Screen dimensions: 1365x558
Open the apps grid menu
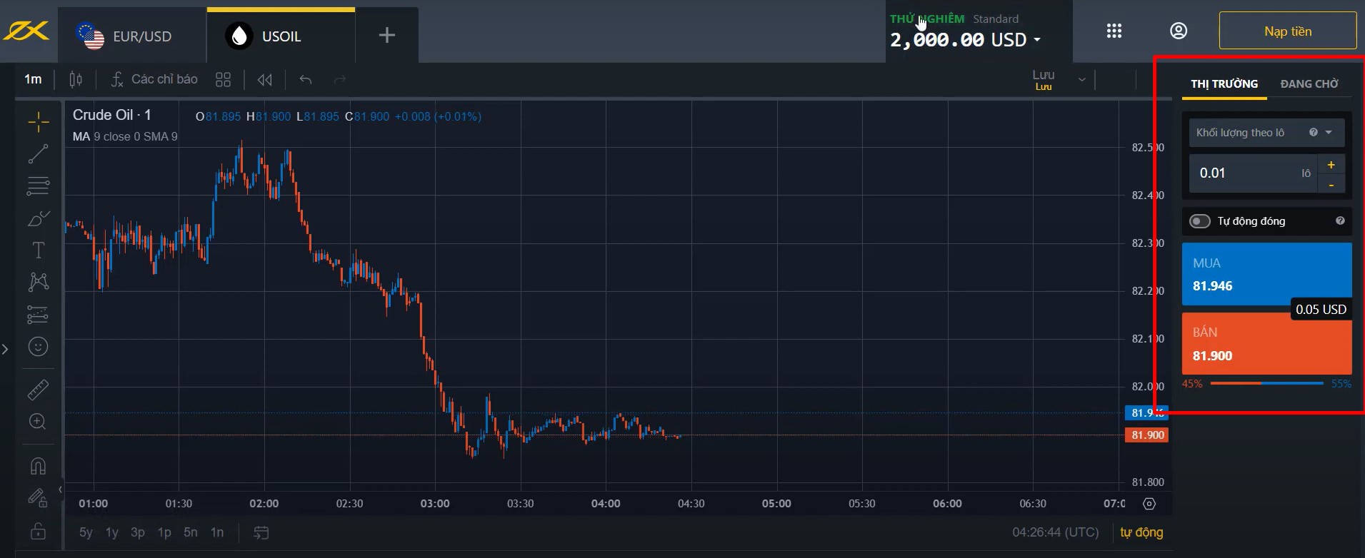click(x=1114, y=31)
